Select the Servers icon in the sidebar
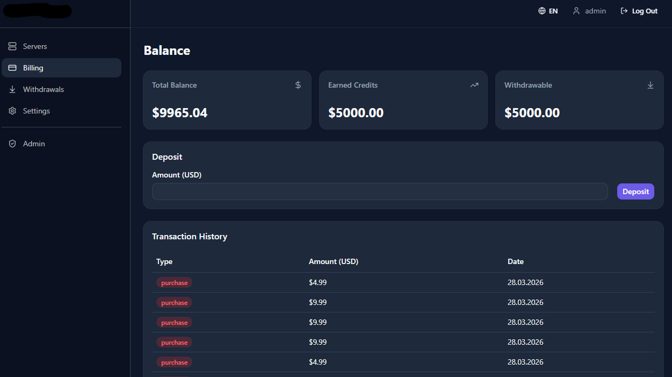Screen dimensions: 672x377 (x=12, y=46)
